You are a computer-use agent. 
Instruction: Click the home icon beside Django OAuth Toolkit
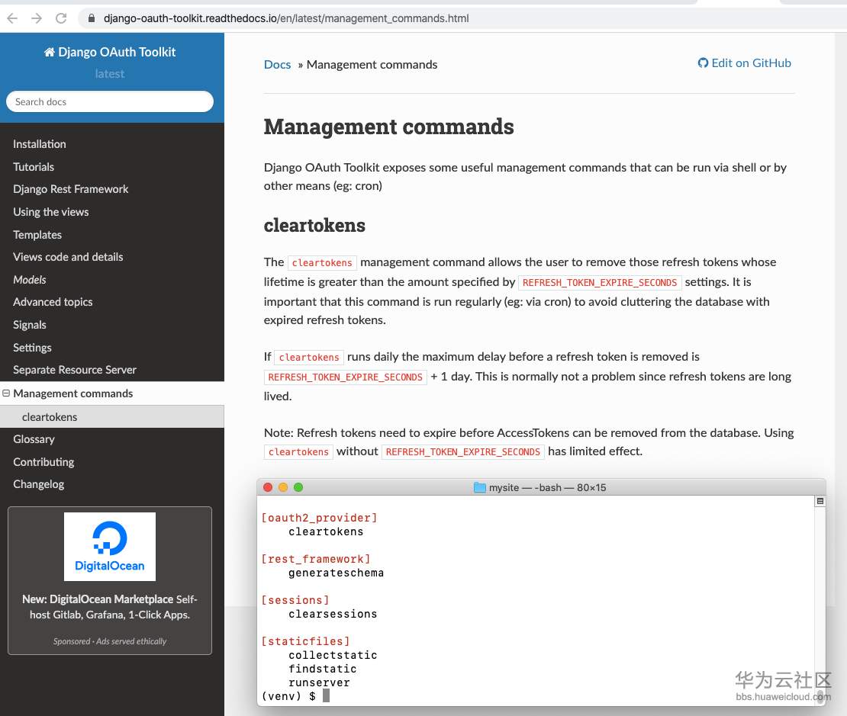click(x=49, y=52)
